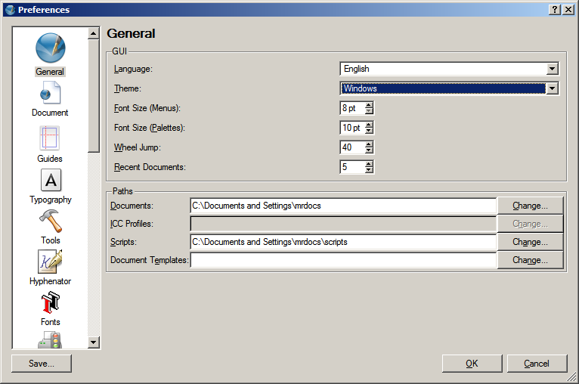This screenshot has height=384, width=579.
Task: Click Change button for Scripts path
Action: 530,242
